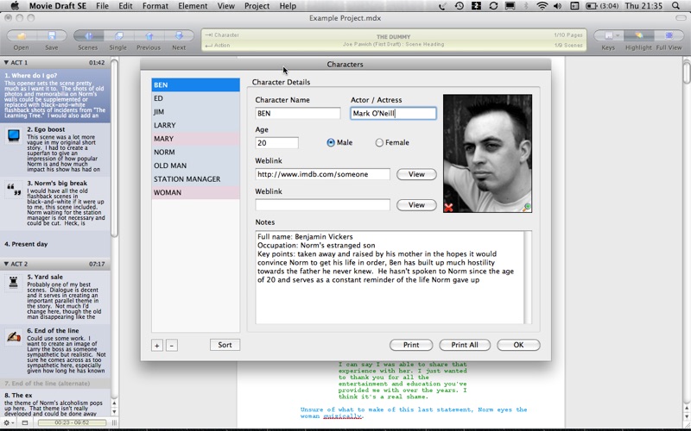Select the Female radio button
Screen dimensions: 691x431
tap(379, 143)
